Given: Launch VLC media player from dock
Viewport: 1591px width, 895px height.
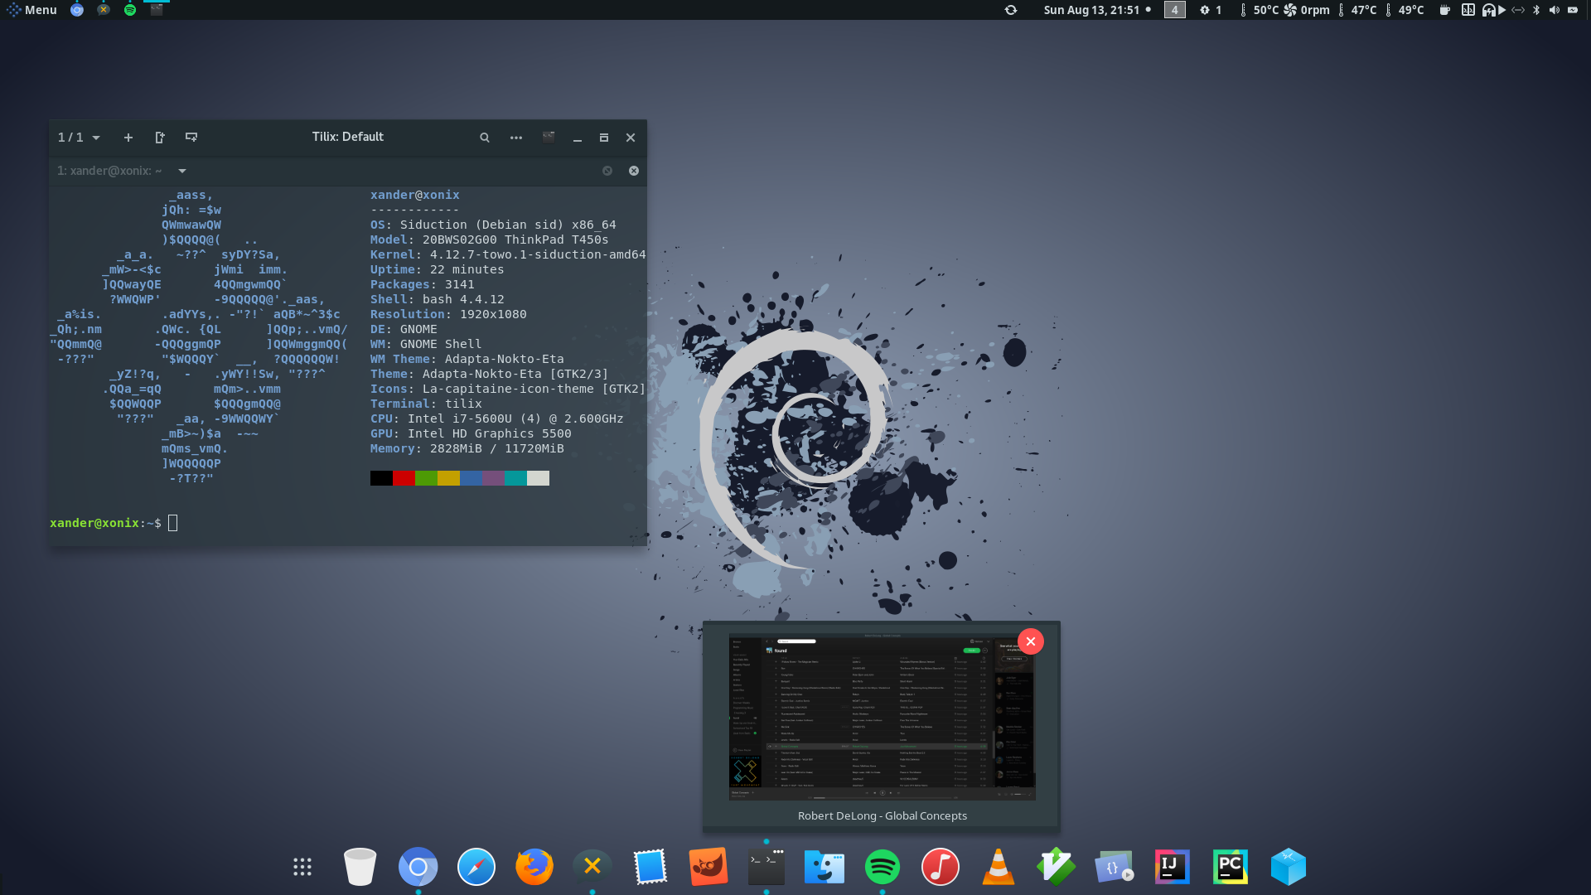Looking at the screenshot, I should click(998, 867).
